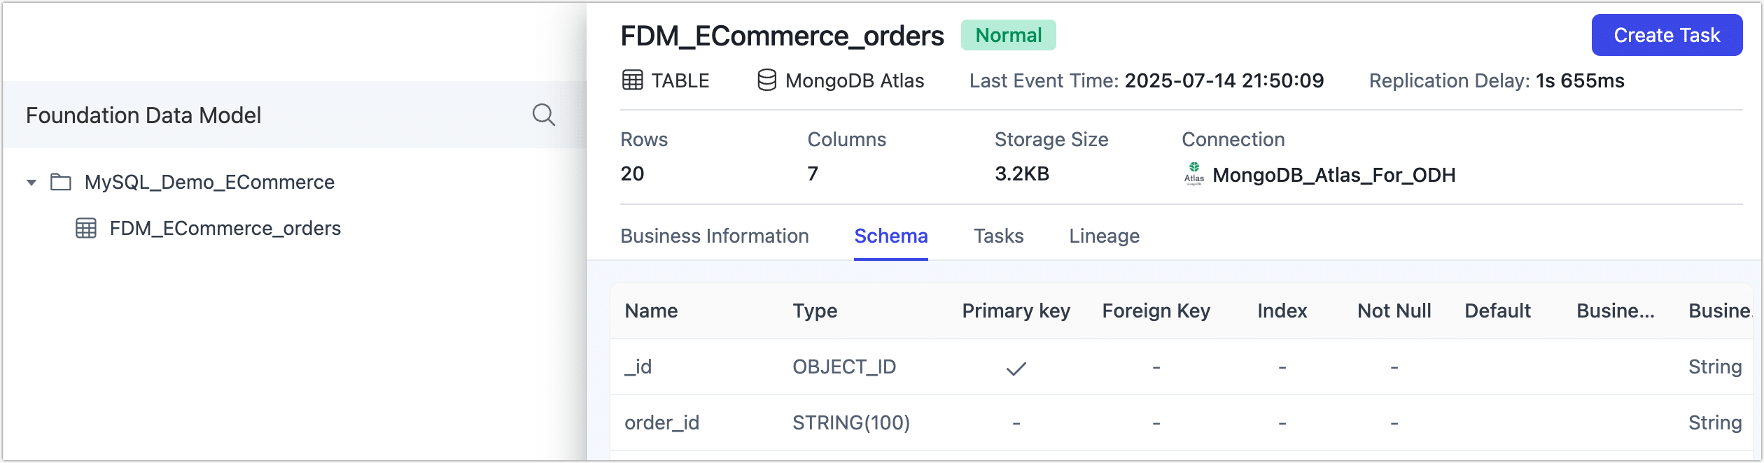Click the checkmark marking _id as primary key
This screenshot has width=1764, height=463.
point(1016,366)
